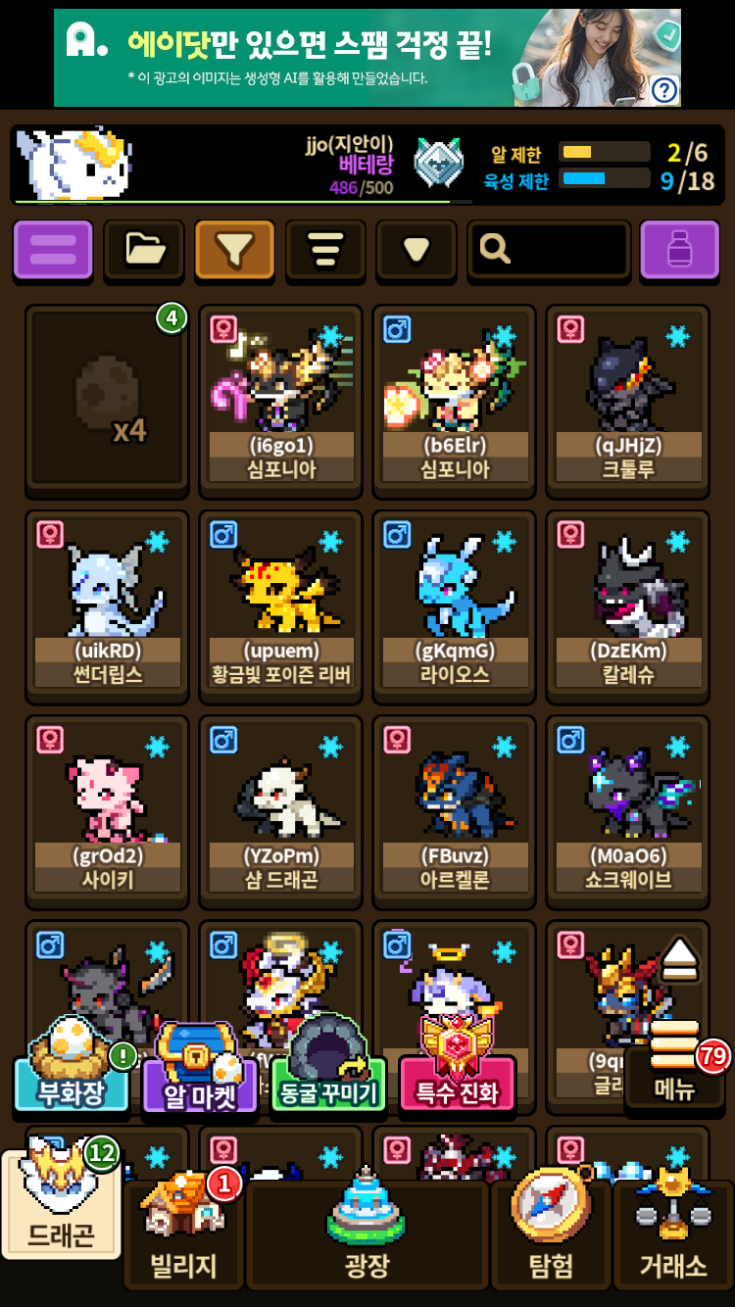Toggle the funnel filter button
Viewport: 735px width, 1307px height.
click(x=234, y=250)
